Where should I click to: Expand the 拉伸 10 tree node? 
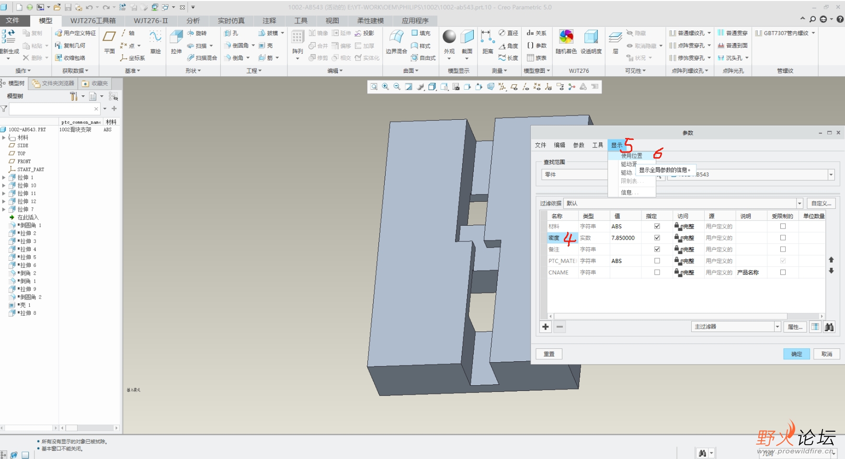point(4,185)
